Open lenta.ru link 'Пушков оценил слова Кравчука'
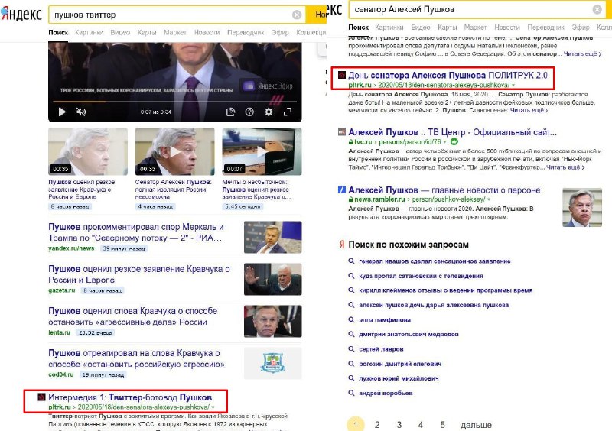The width and height of the screenshot is (612, 431). pos(133,316)
